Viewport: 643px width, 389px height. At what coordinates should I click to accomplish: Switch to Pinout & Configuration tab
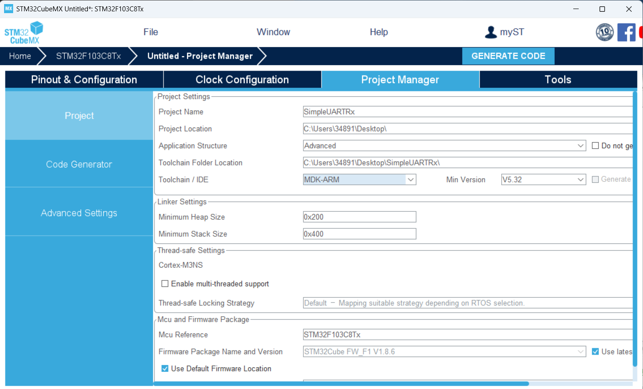pos(84,80)
